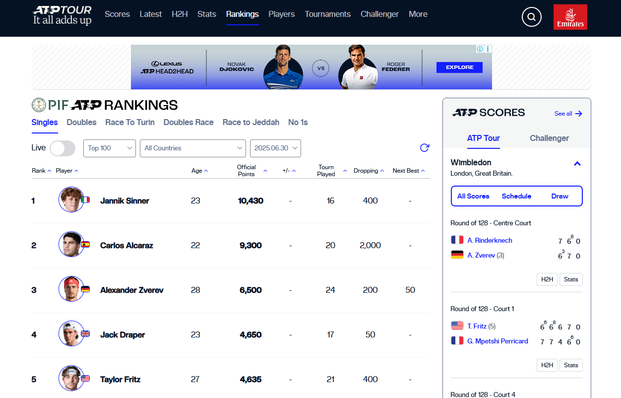Collapse the Wimbledon scores section
Screen dimensions: 621x398
coord(577,163)
